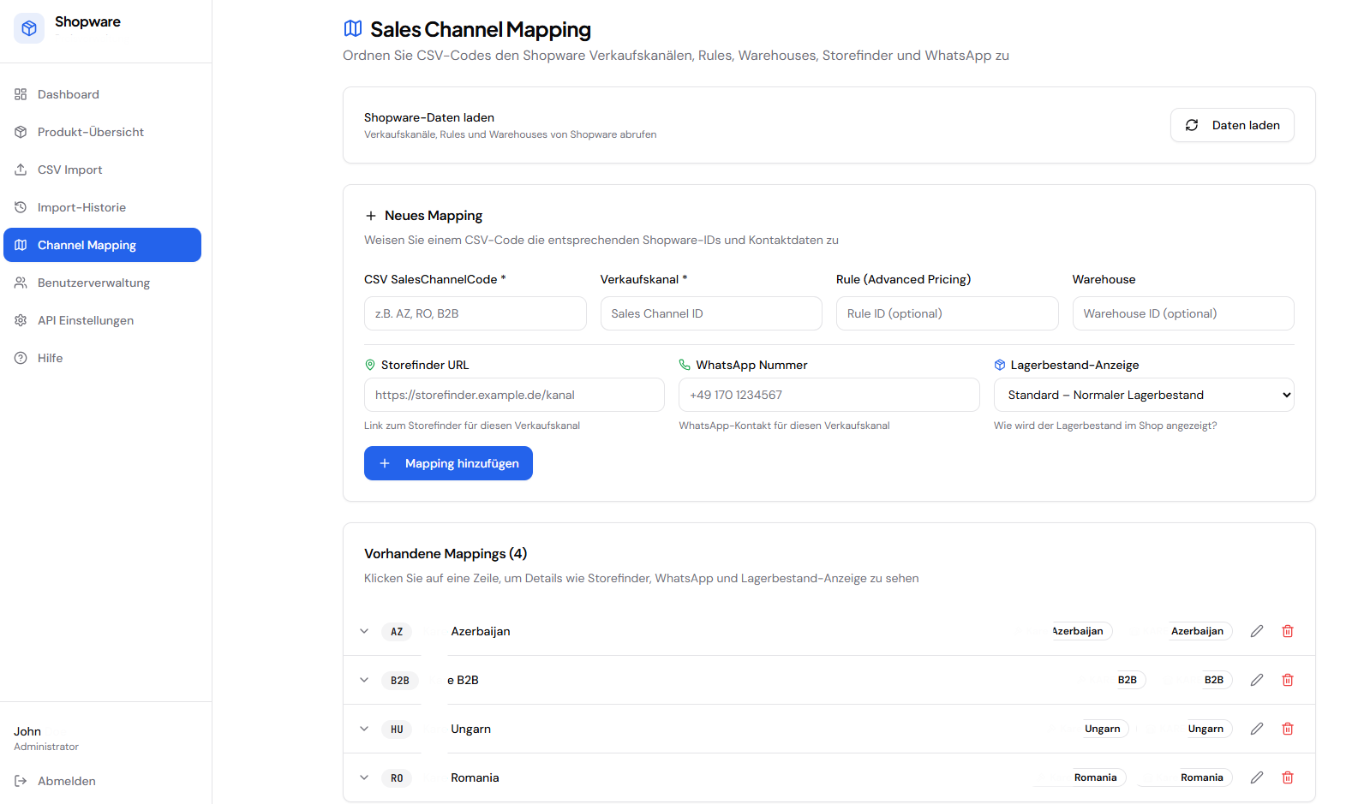Expand the RO Romania row chevron
This screenshot has width=1370, height=804.
[x=364, y=777]
